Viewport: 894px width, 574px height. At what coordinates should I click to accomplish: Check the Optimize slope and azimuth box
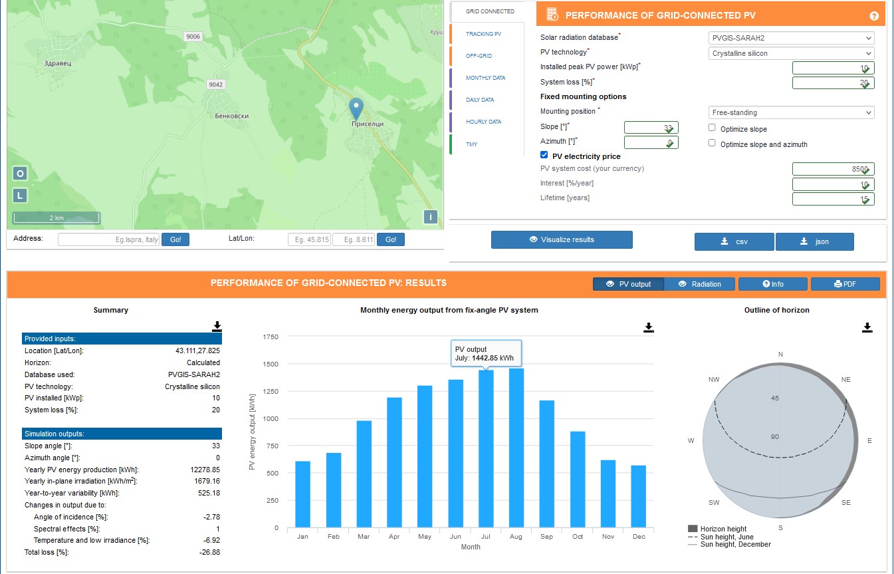pyautogui.click(x=712, y=143)
